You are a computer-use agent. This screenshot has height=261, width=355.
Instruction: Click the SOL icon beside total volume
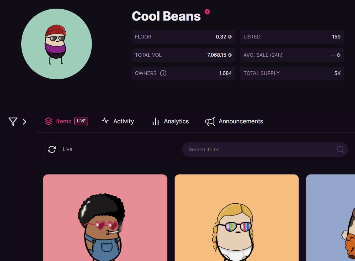[x=230, y=55]
